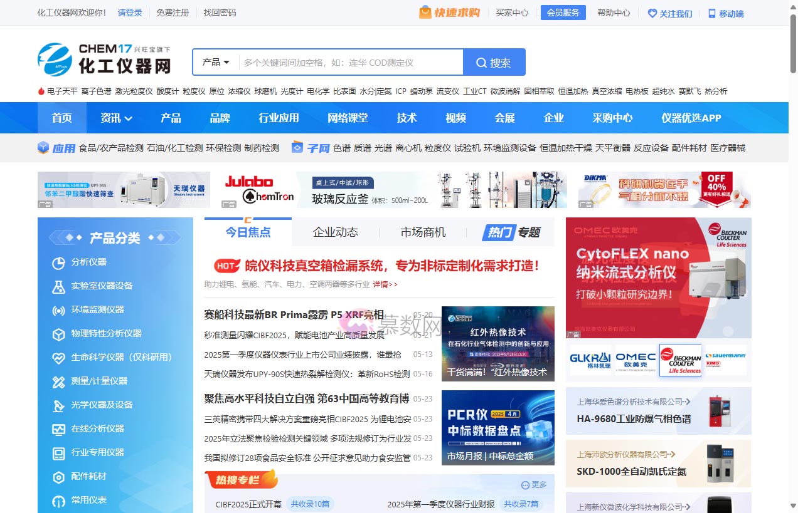Select the 分析仪器 category icon

(x=59, y=263)
